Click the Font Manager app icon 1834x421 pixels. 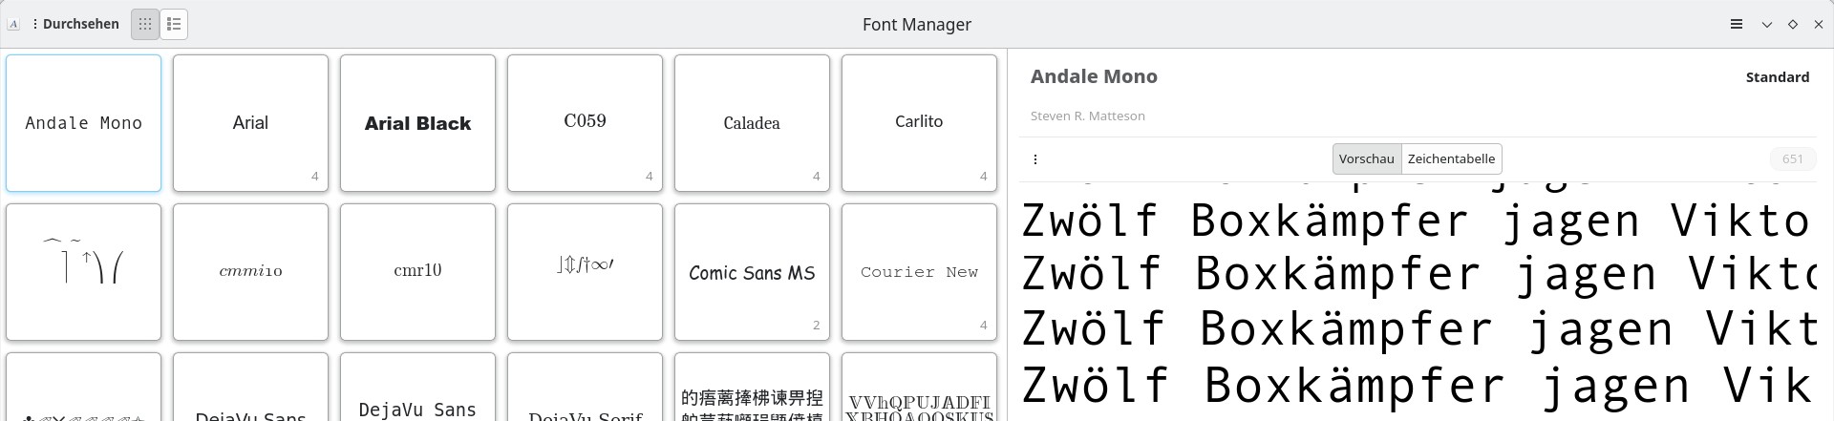pyautogui.click(x=13, y=24)
